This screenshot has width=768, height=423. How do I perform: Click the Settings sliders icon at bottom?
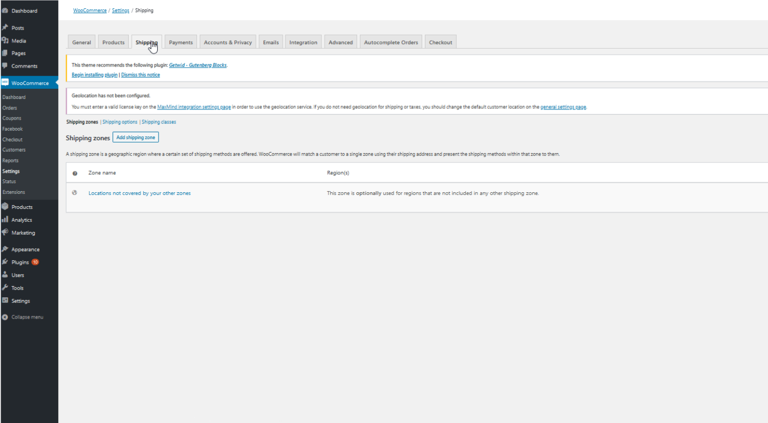coord(5,301)
